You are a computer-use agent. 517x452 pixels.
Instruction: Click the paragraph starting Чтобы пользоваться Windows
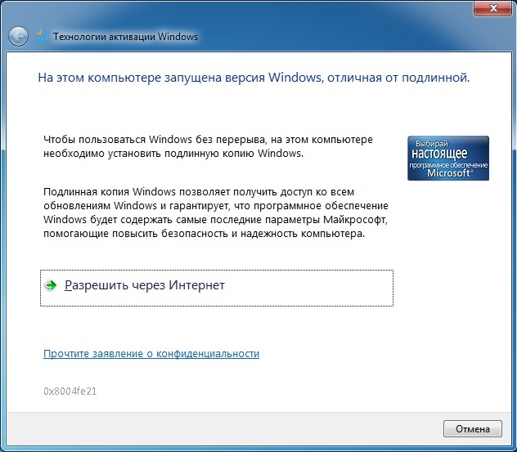(x=208, y=146)
